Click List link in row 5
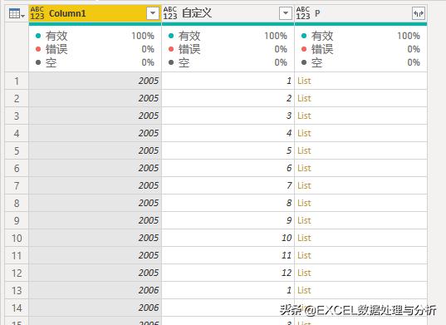The width and height of the screenshot is (446, 325). (x=304, y=150)
